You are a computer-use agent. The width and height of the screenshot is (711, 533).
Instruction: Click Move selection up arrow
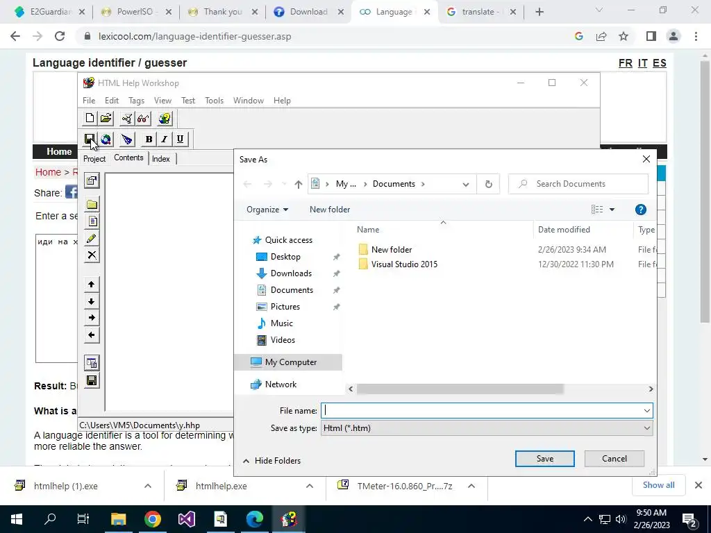92,284
